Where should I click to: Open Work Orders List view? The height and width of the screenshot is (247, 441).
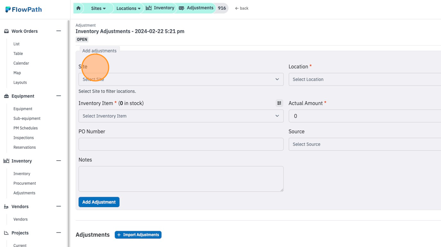point(16,44)
